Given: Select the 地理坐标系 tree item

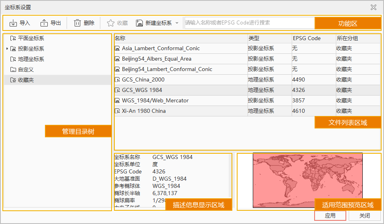Looking at the screenshot, I should (31, 59).
